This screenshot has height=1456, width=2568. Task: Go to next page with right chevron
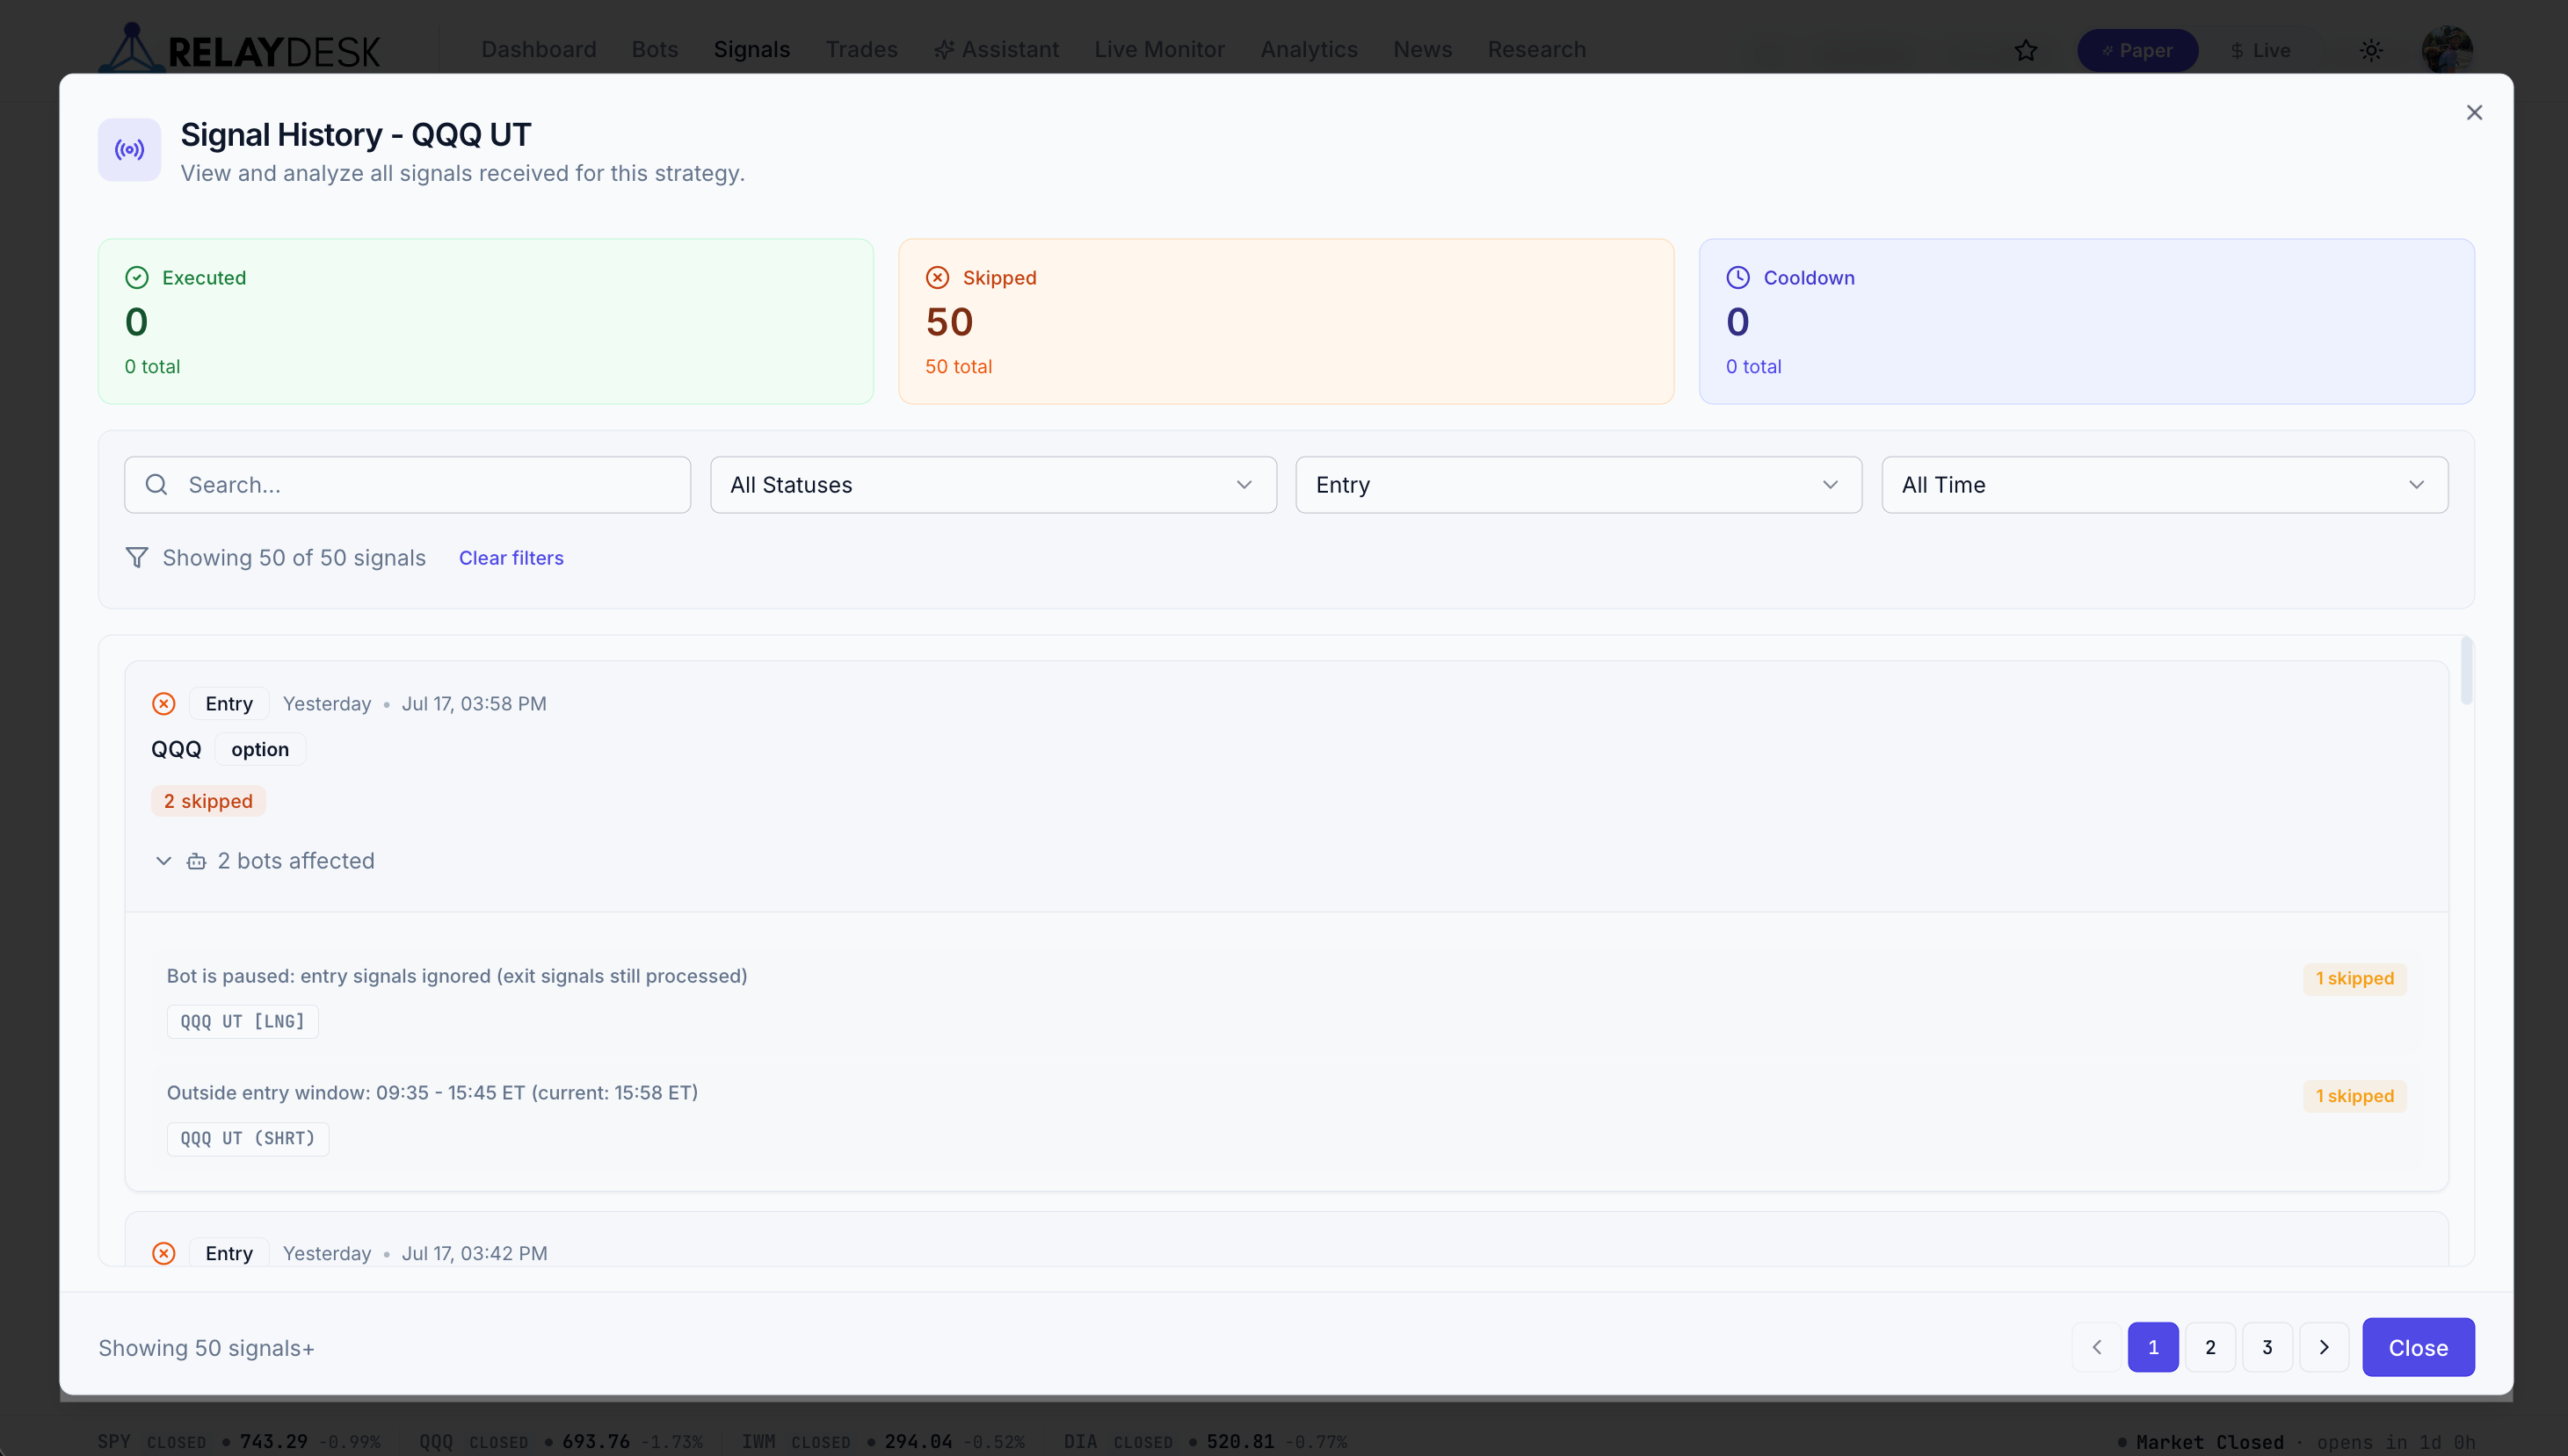2324,1347
